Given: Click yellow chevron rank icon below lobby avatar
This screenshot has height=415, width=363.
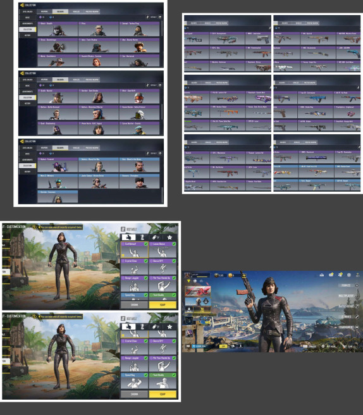Looking at the screenshot, I should [x=188, y=281].
